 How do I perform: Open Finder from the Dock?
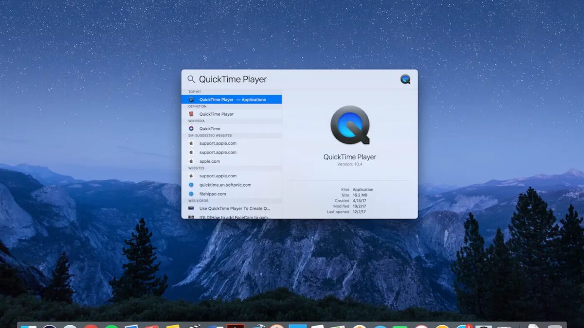coord(28,326)
